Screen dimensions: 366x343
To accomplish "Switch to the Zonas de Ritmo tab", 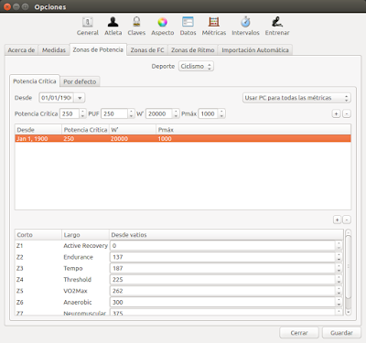I will point(193,50).
